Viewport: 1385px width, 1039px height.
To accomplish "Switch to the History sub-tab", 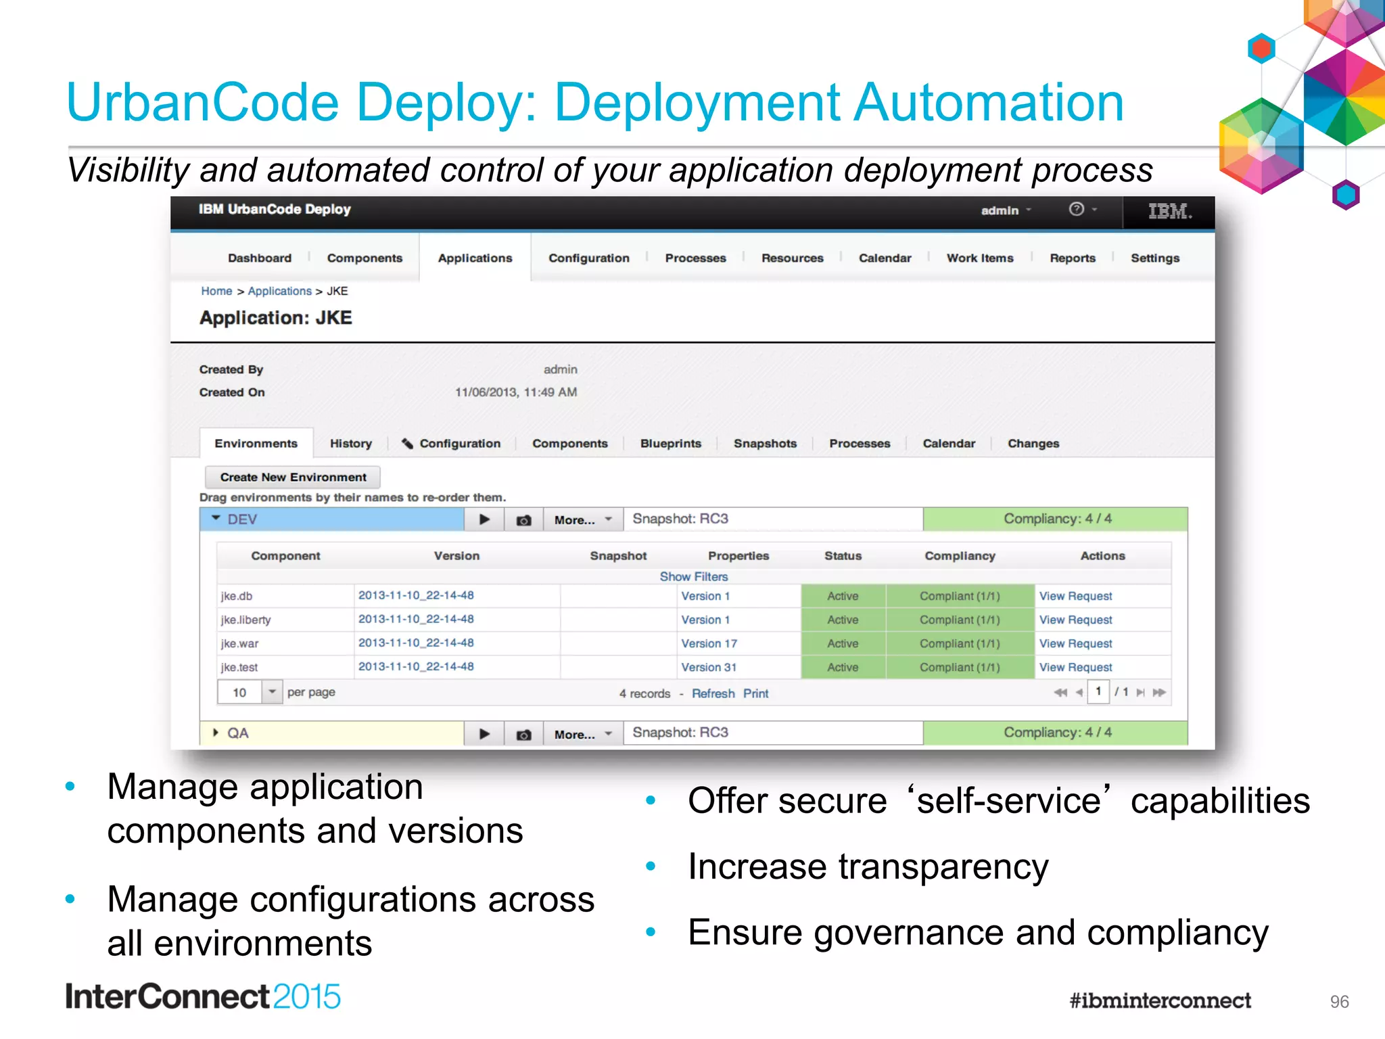I will [350, 443].
